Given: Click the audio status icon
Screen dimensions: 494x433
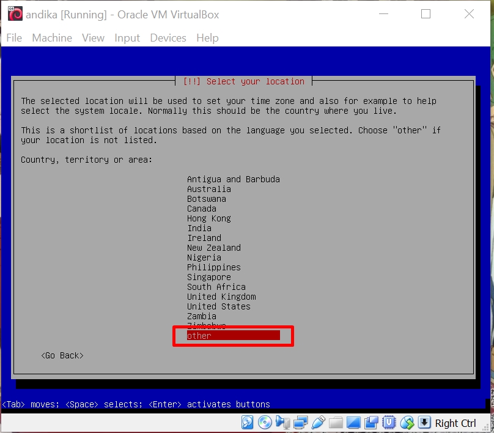Looking at the screenshot, I should pos(282,423).
